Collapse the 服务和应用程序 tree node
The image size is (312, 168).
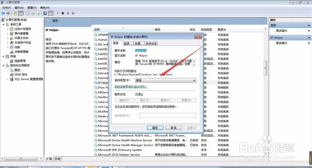3,65
